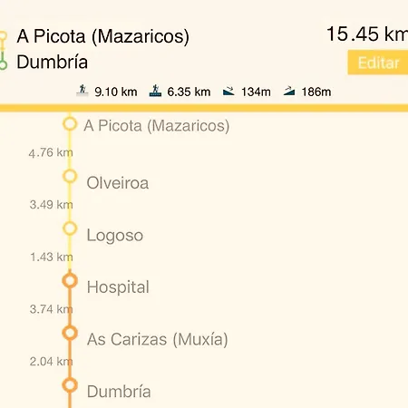Select the Dumbría stop circle
Viewport: 408px width, 408px height.
pyautogui.click(x=70, y=385)
